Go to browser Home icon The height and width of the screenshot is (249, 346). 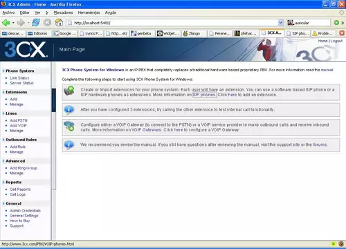(59, 23)
